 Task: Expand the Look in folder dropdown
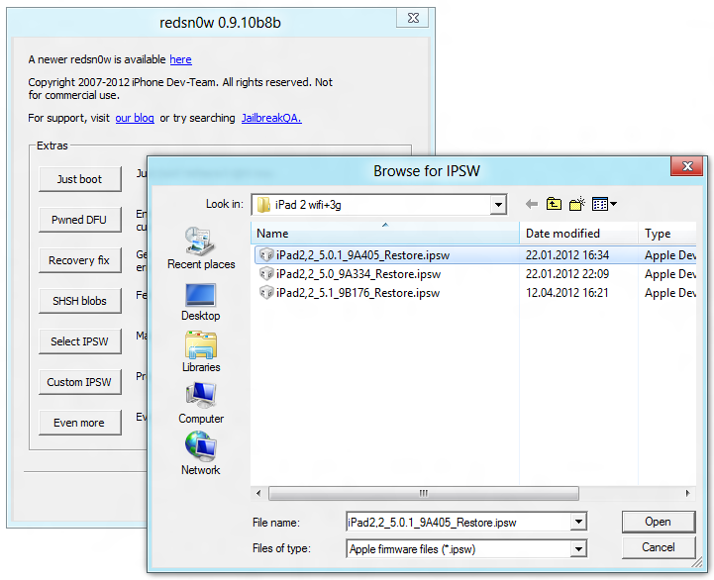498,205
